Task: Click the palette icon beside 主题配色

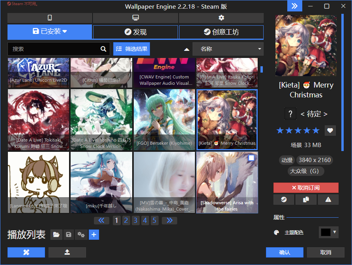Action: coord(277,232)
